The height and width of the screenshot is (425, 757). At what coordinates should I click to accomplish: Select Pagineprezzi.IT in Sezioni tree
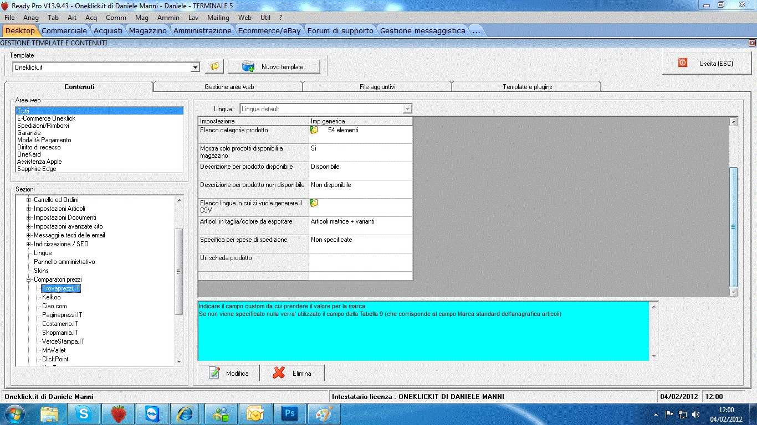click(62, 315)
